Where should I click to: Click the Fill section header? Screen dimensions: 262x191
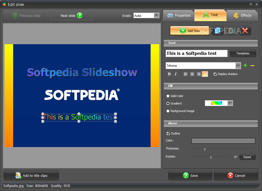pos(210,86)
